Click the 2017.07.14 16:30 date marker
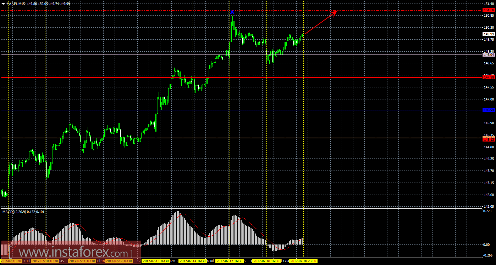 (x=193, y=261)
